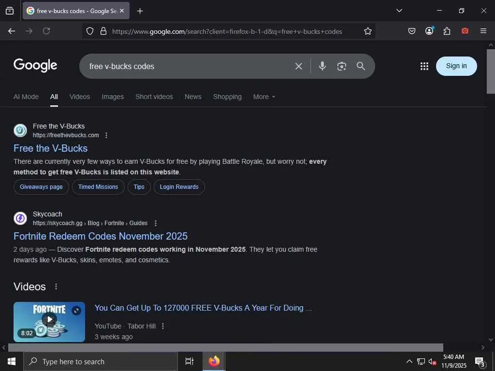Image resolution: width=495 pixels, height=371 pixels.
Task: Open tracking protection shield icon
Action: [90, 31]
